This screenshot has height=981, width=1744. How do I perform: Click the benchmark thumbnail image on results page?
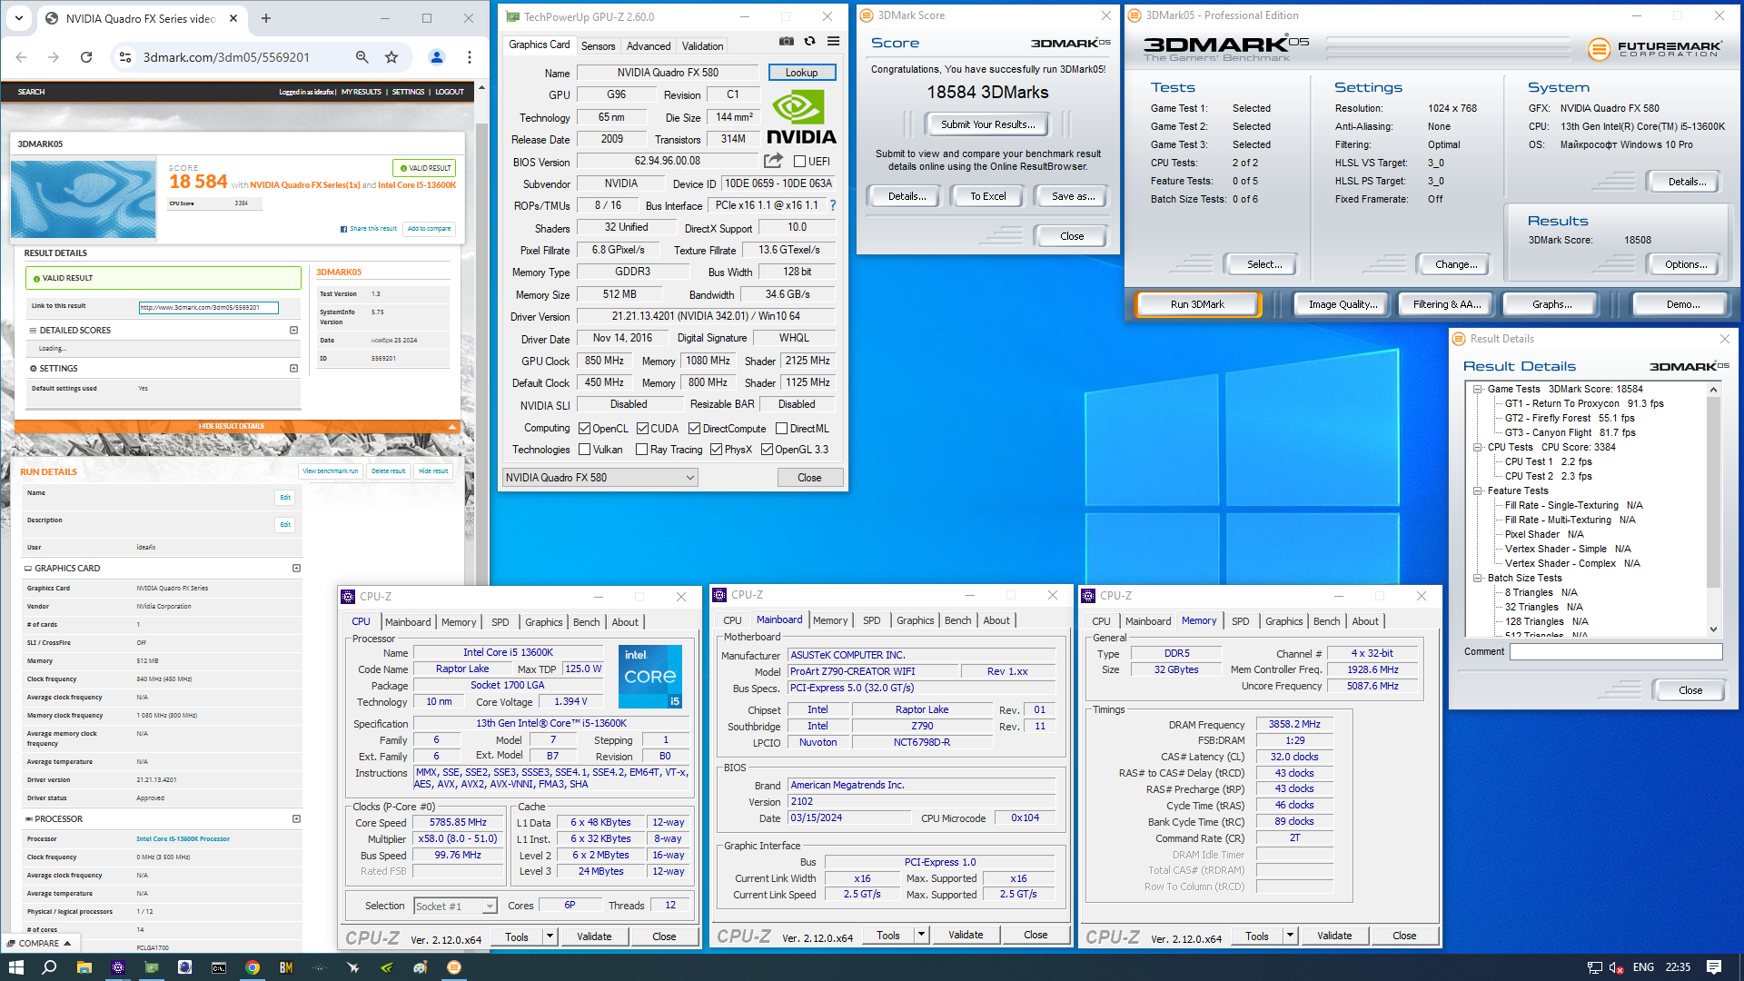(x=84, y=200)
